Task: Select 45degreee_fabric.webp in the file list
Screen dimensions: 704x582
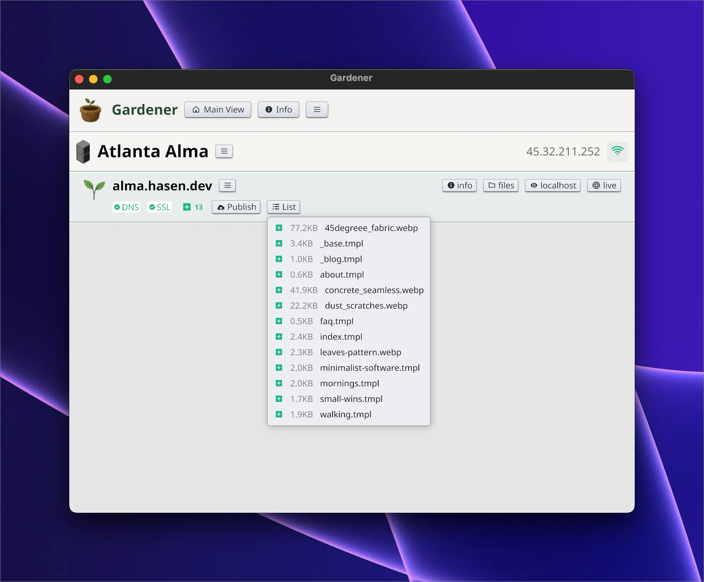Action: pyautogui.click(x=371, y=228)
